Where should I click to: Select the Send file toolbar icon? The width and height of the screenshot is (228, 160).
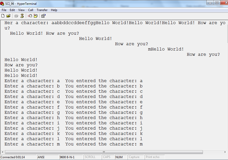click(x=30, y=16)
